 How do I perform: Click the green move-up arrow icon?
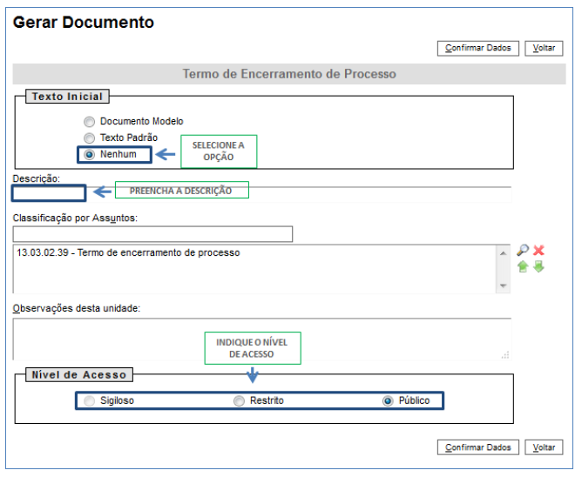pos(523,267)
